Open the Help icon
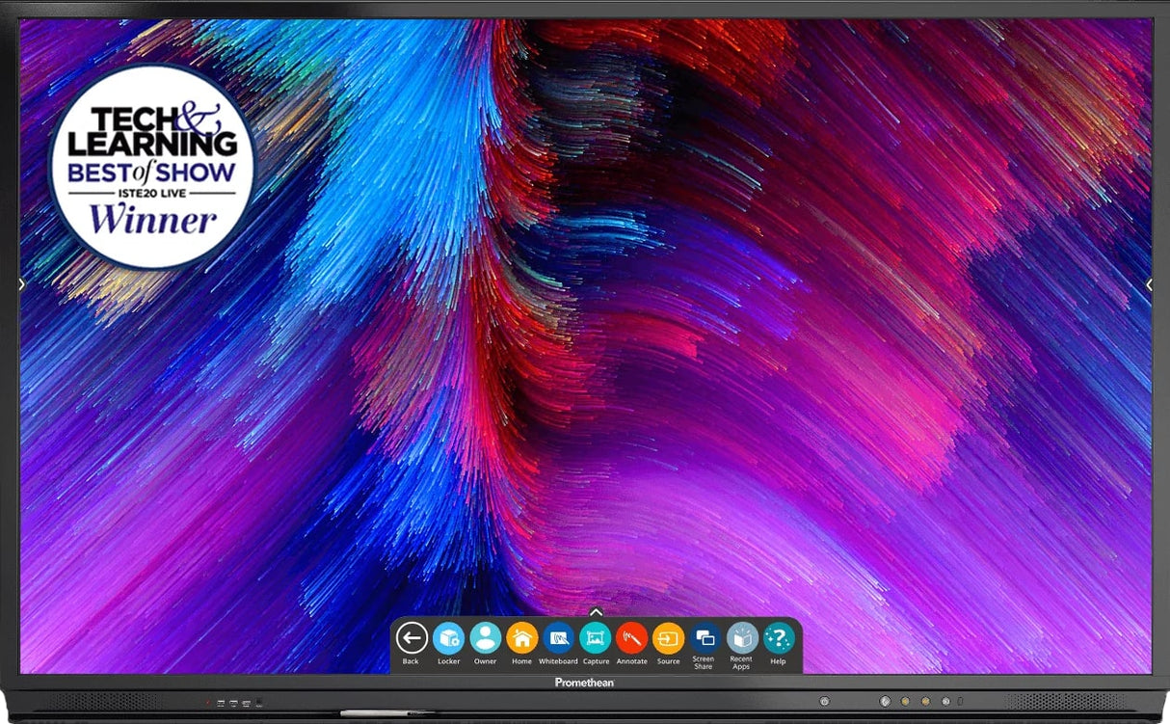Image resolution: width=1170 pixels, height=724 pixels. (x=778, y=637)
